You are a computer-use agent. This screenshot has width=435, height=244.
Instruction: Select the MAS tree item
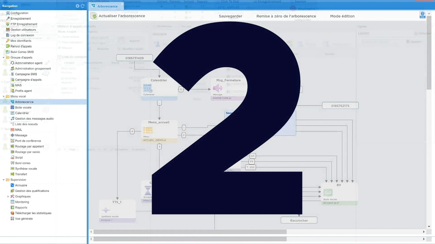coord(18,85)
